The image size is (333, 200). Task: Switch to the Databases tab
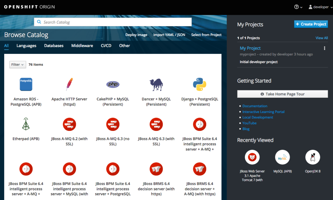pos(54,46)
